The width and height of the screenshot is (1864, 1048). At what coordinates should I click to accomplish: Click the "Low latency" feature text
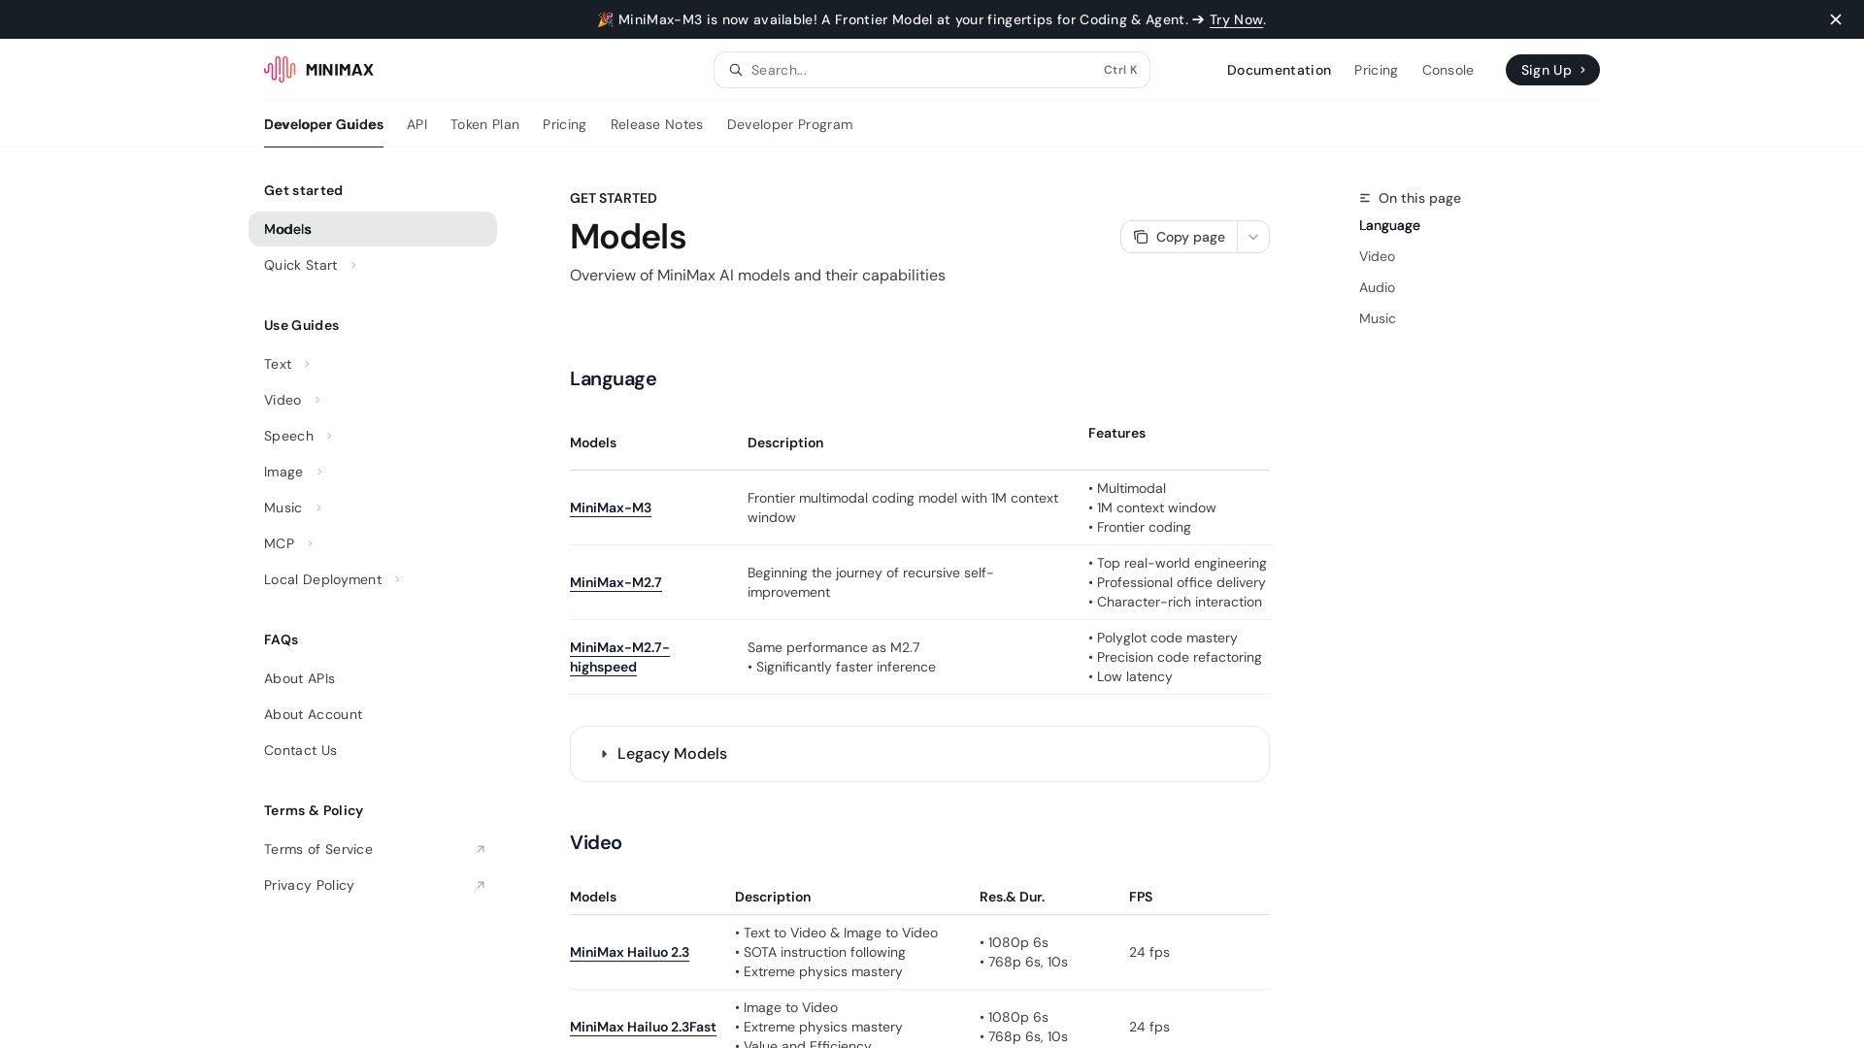click(1134, 676)
